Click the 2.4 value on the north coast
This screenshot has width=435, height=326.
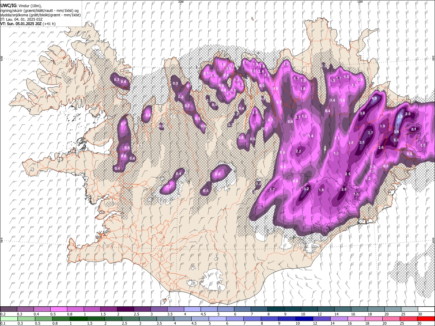[x=261, y=71]
